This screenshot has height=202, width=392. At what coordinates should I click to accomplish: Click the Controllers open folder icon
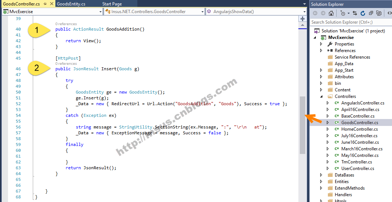click(330, 96)
